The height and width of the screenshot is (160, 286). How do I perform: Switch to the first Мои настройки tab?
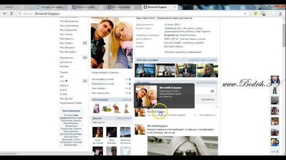[x=85, y=7]
